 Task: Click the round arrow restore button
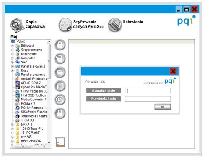click(x=60, y=99)
